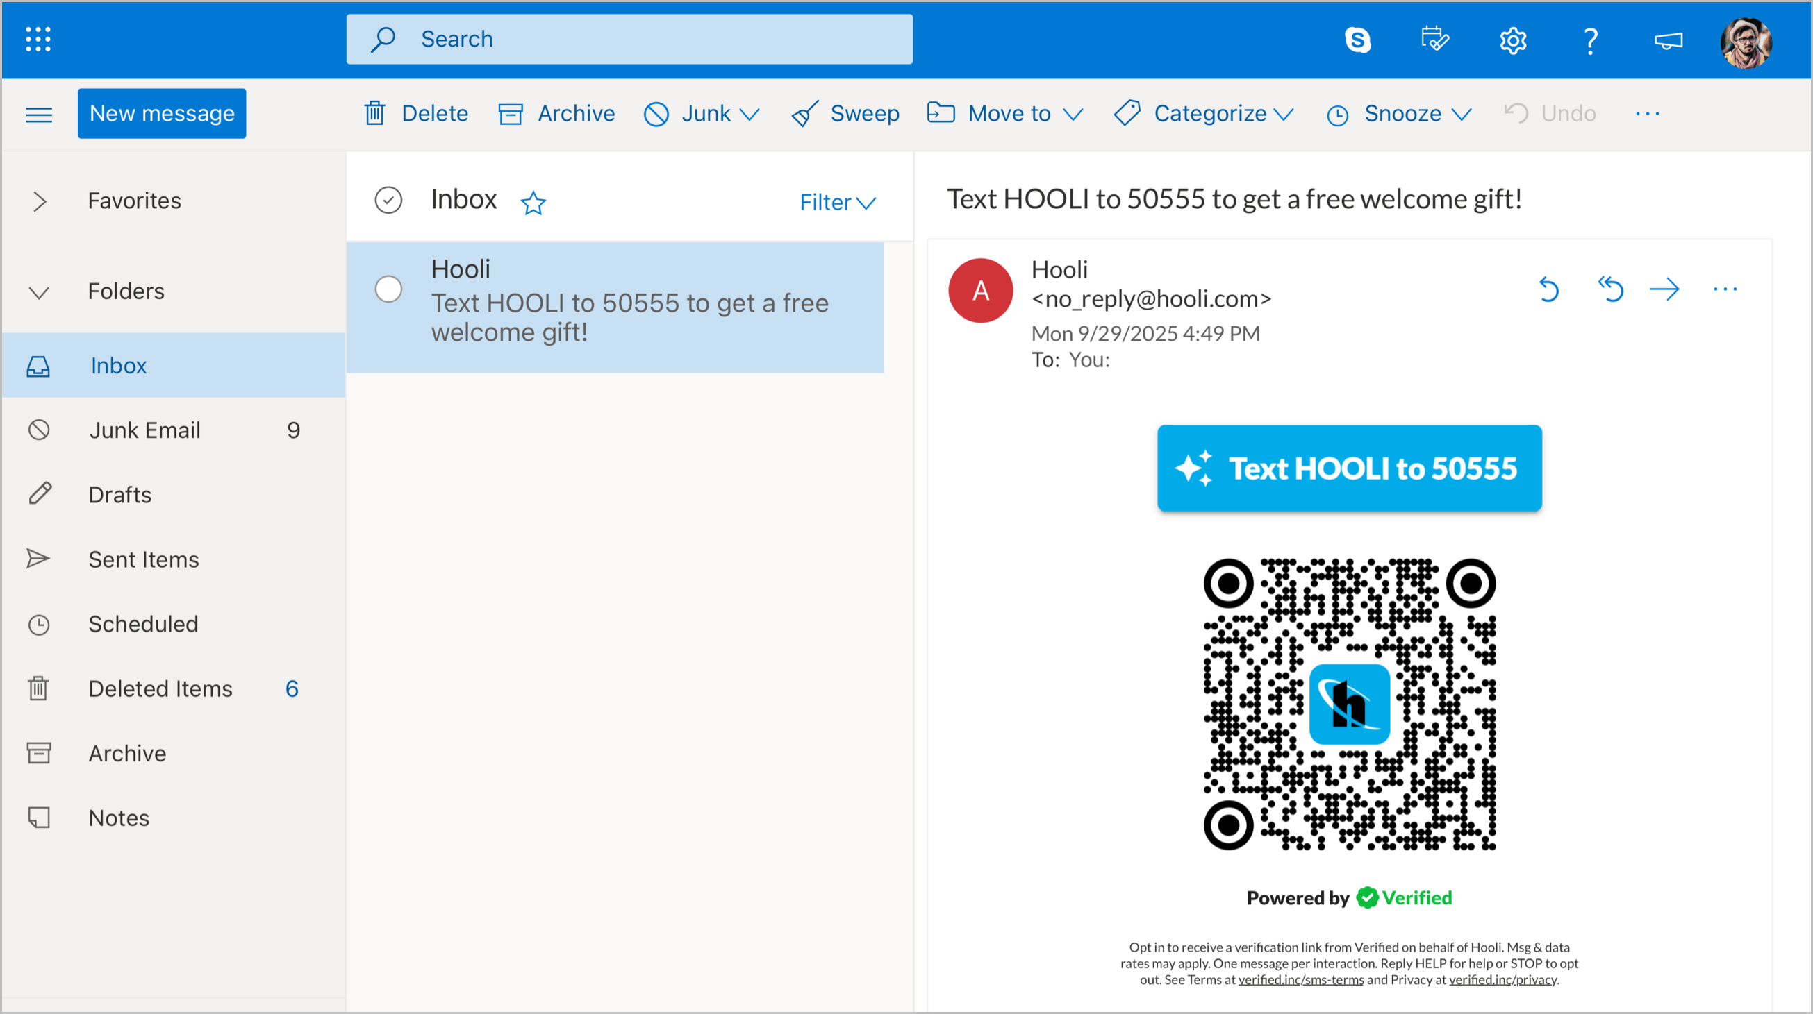
Task: Click the Sweep broom icon
Action: click(804, 113)
